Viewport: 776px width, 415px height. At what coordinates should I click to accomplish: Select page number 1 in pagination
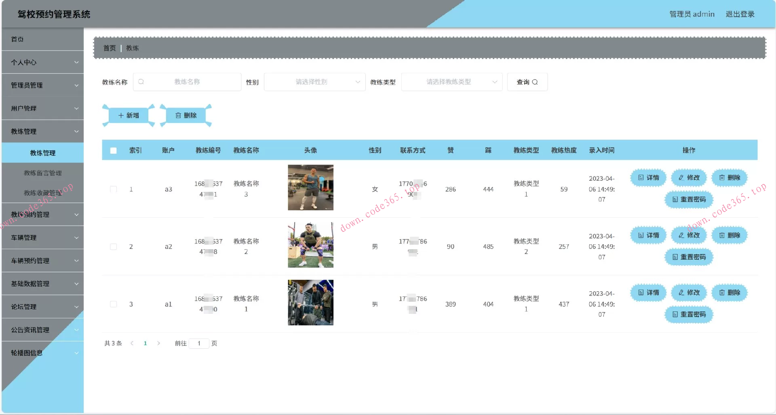(145, 343)
